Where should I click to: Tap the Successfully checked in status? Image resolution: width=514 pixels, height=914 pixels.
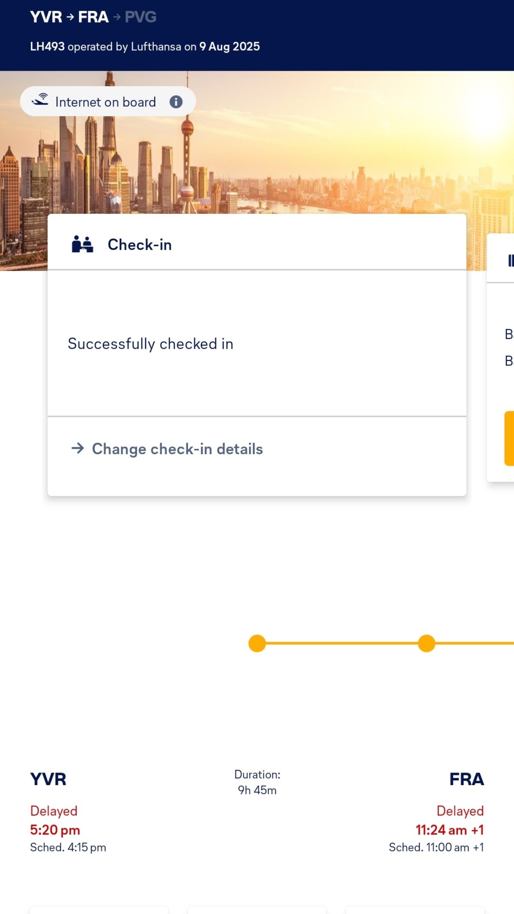150,344
